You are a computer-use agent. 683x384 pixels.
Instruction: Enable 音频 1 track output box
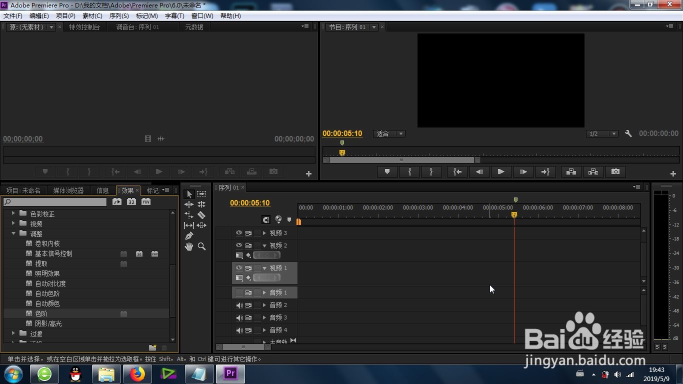239,292
